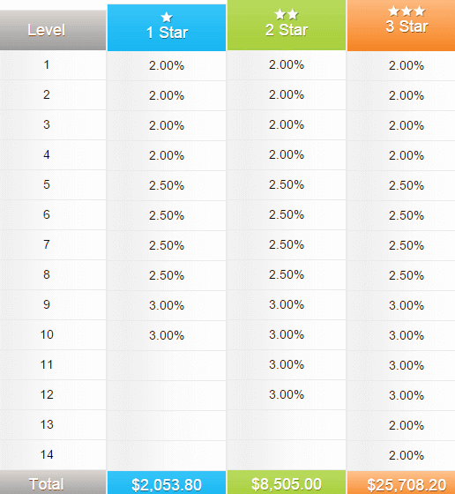
Task: Select level 1 row number
Action: [x=47, y=65]
